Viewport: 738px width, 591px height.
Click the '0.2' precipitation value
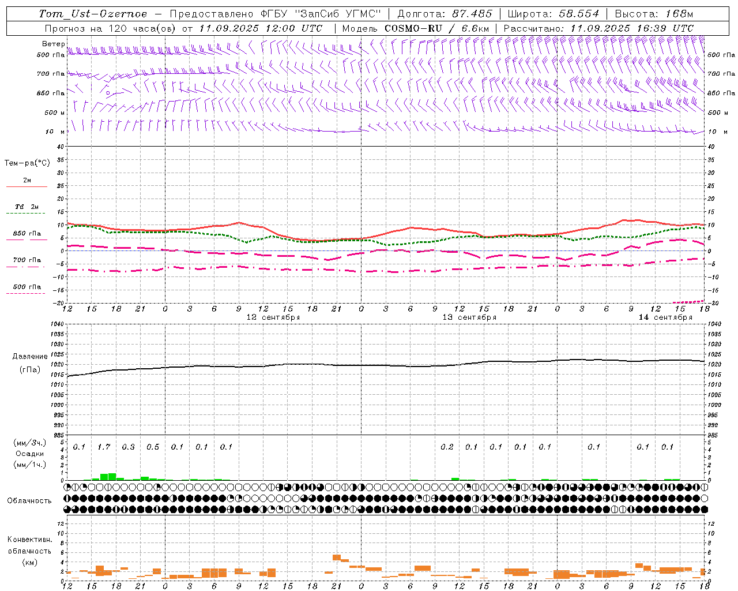point(447,447)
